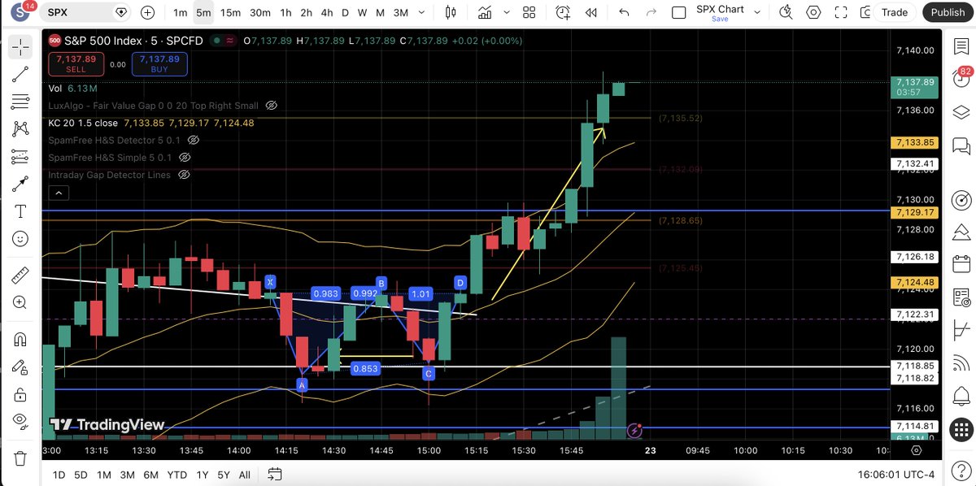Open the watchlist panel in right sidebar
Screen dimensions: 976x486
coord(961,46)
